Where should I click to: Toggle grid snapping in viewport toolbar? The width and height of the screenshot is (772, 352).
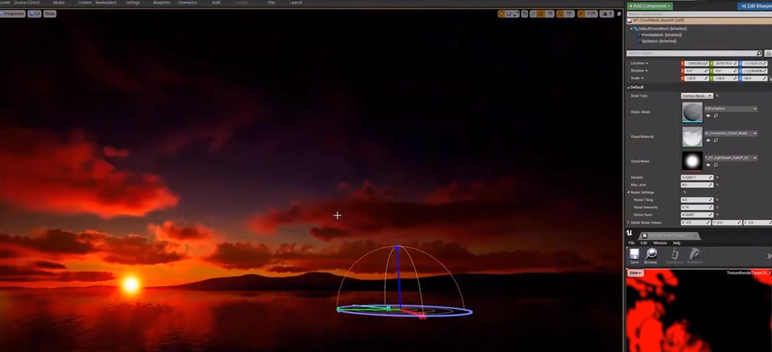tap(541, 14)
